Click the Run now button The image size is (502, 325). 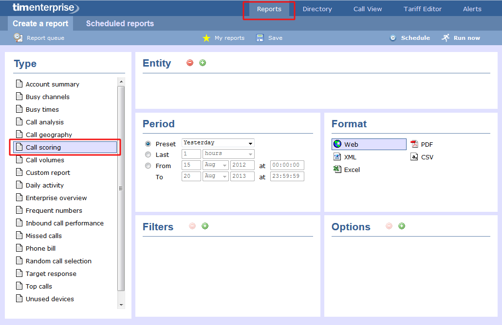(461, 38)
